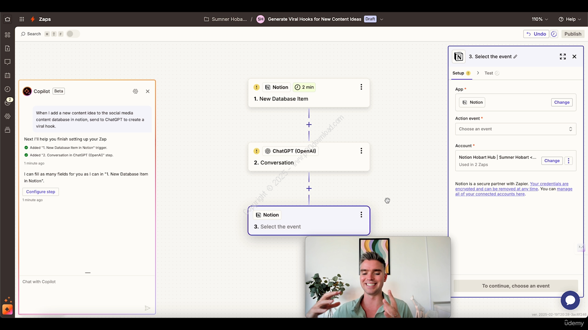588x330 pixels.
Task: Click the 2 min polling interval badge
Action: point(304,87)
